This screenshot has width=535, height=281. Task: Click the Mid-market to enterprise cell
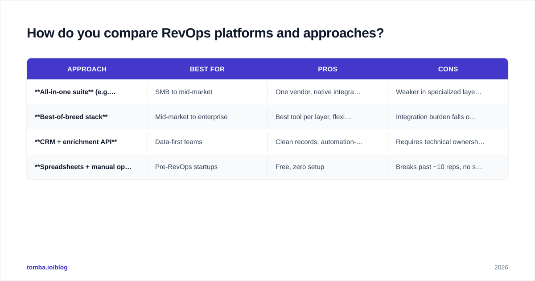(207, 117)
